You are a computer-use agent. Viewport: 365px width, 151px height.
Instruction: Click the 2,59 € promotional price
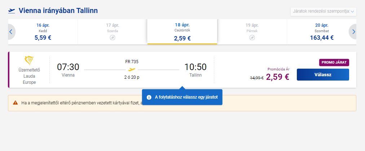coord(277,77)
